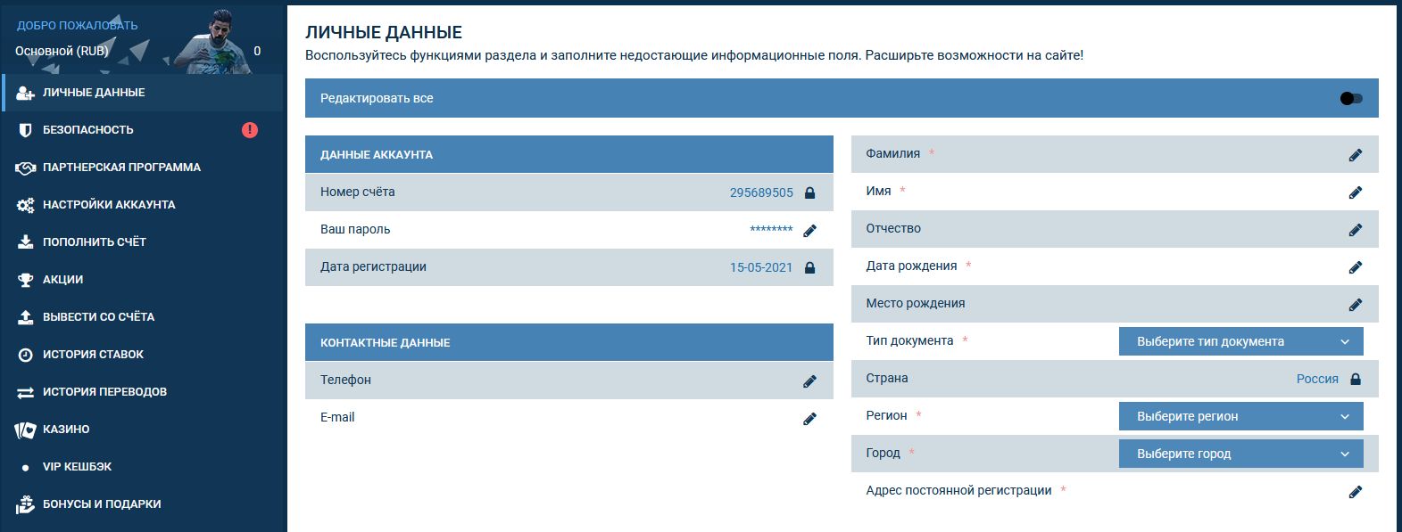Open the Выберите город dropdown
Screen dimensions: 1402x532
point(1240,454)
